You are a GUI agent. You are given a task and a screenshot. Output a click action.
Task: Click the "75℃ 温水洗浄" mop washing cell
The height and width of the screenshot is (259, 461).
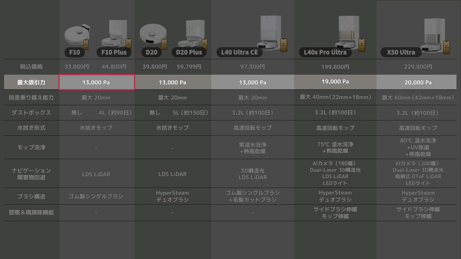335,148
